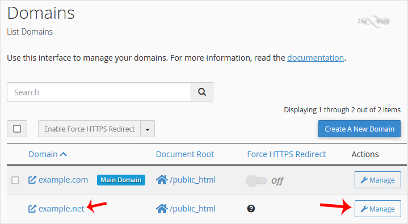Sort by the Document Root column header
Image resolution: width=408 pixels, height=224 pixels.
pyautogui.click(x=185, y=154)
